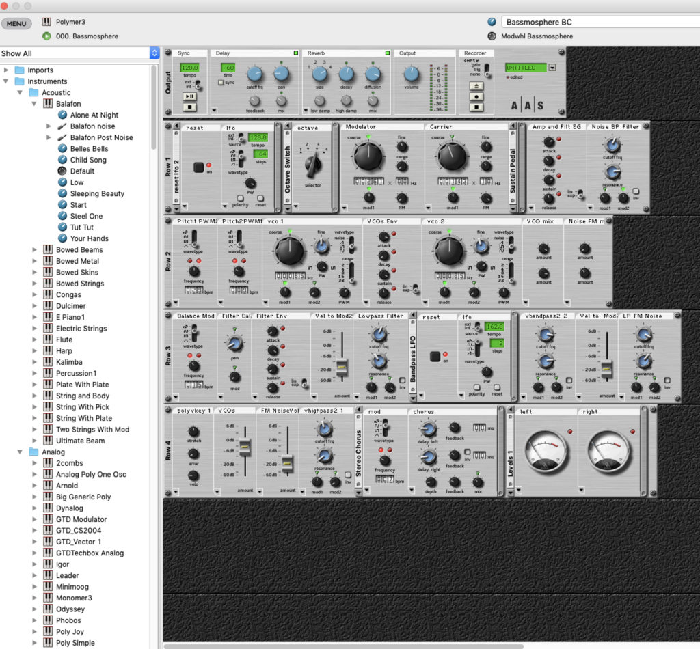Collapse the Acoustic folder
Viewport: 700px width, 649px height.
click(x=21, y=93)
